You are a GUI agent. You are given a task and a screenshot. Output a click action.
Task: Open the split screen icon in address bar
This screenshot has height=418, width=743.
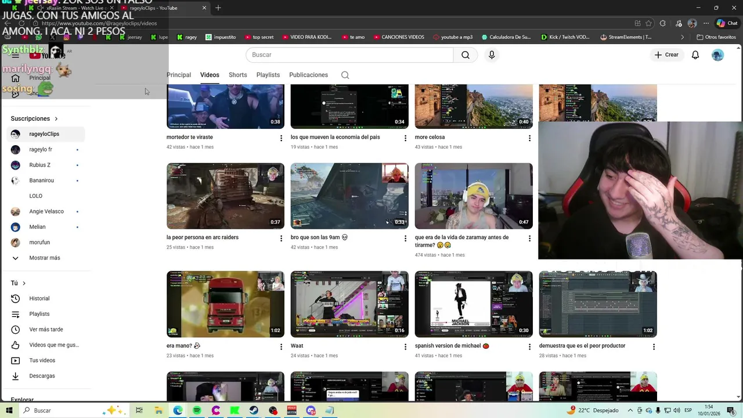[x=637, y=23]
